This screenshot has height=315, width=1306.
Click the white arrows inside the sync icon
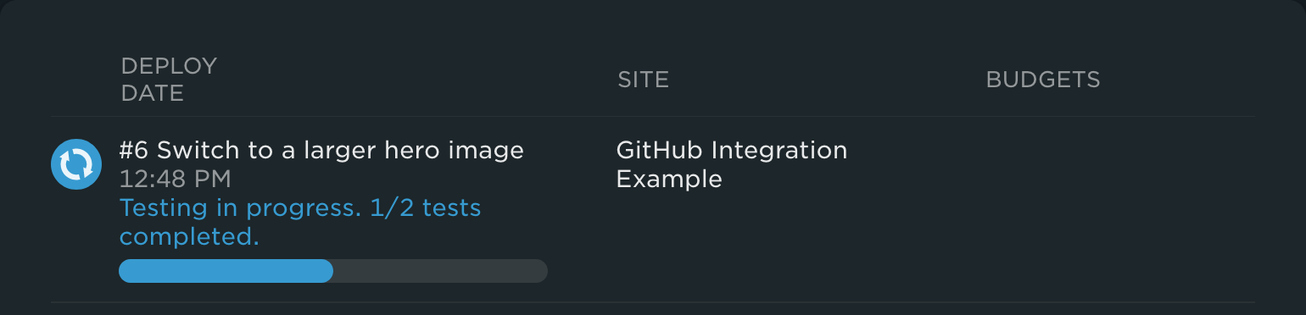point(76,164)
